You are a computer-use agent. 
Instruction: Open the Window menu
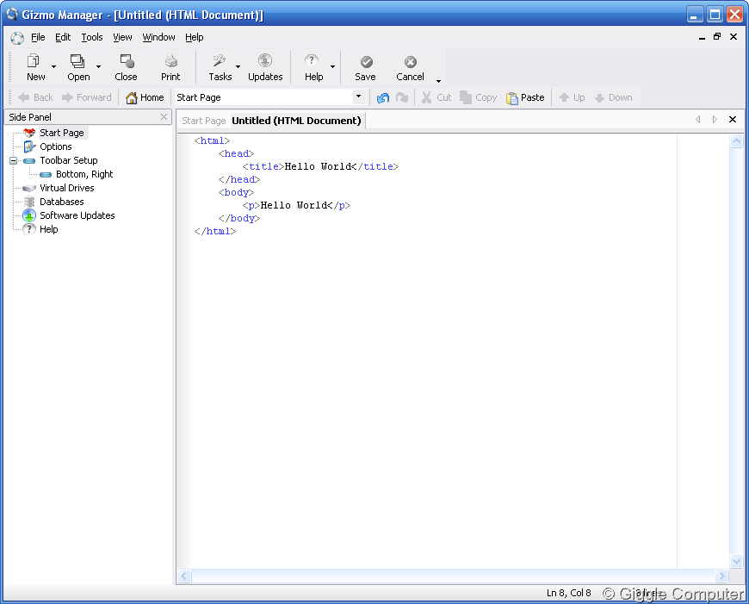(x=158, y=37)
